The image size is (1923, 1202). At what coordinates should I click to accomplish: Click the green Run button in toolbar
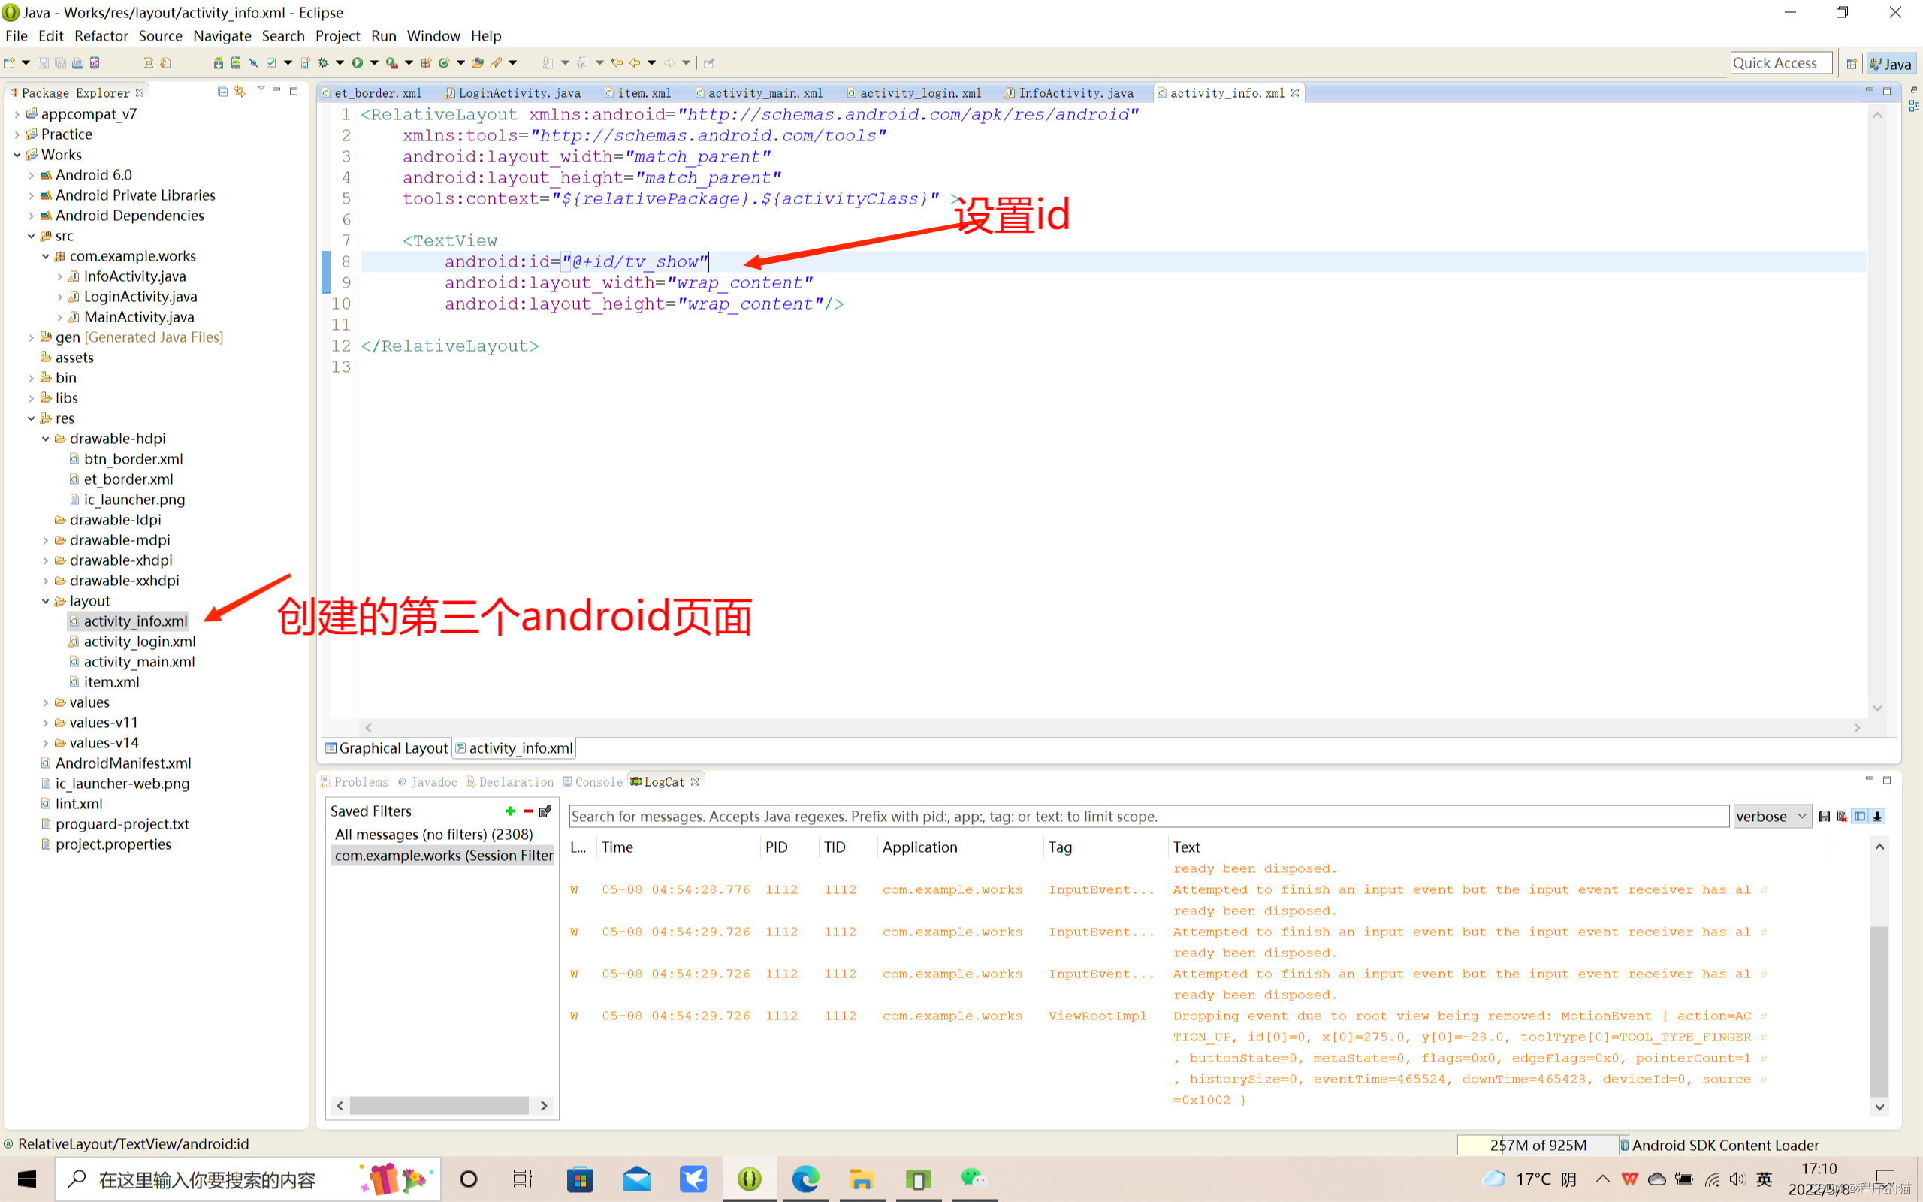tap(358, 63)
